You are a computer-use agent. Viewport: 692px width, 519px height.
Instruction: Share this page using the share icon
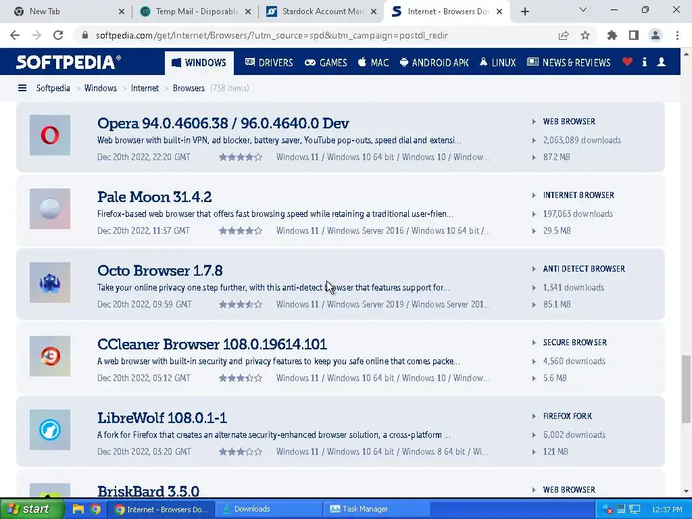tap(564, 36)
